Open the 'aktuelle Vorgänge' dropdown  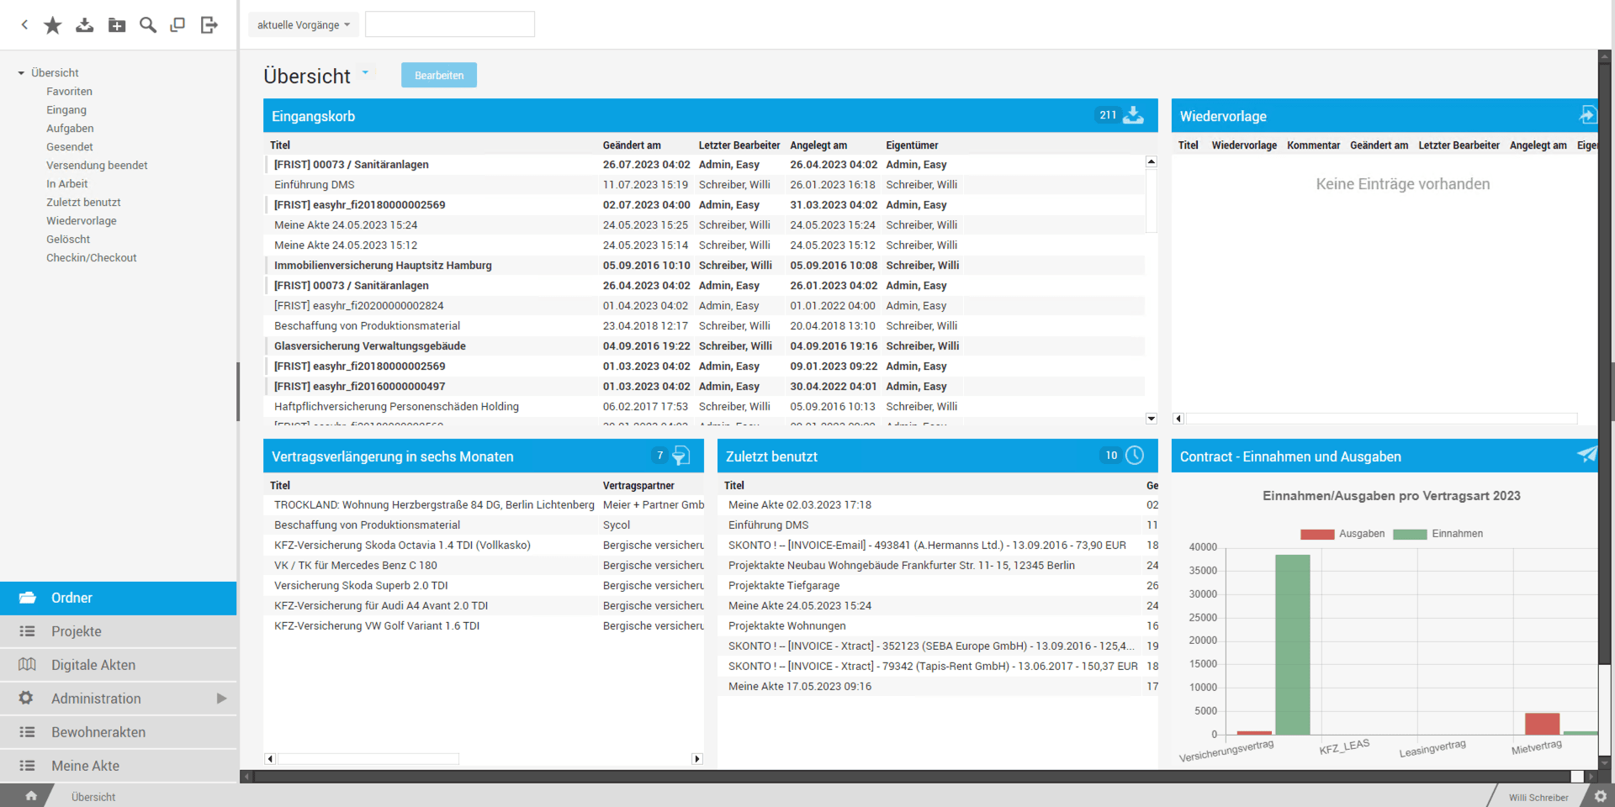[x=304, y=25]
